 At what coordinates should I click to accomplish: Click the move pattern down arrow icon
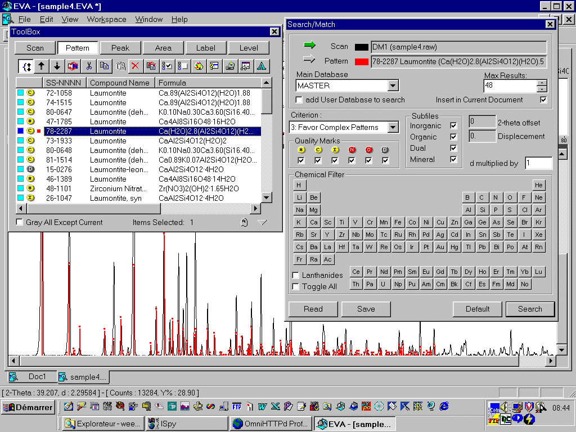coord(57,66)
